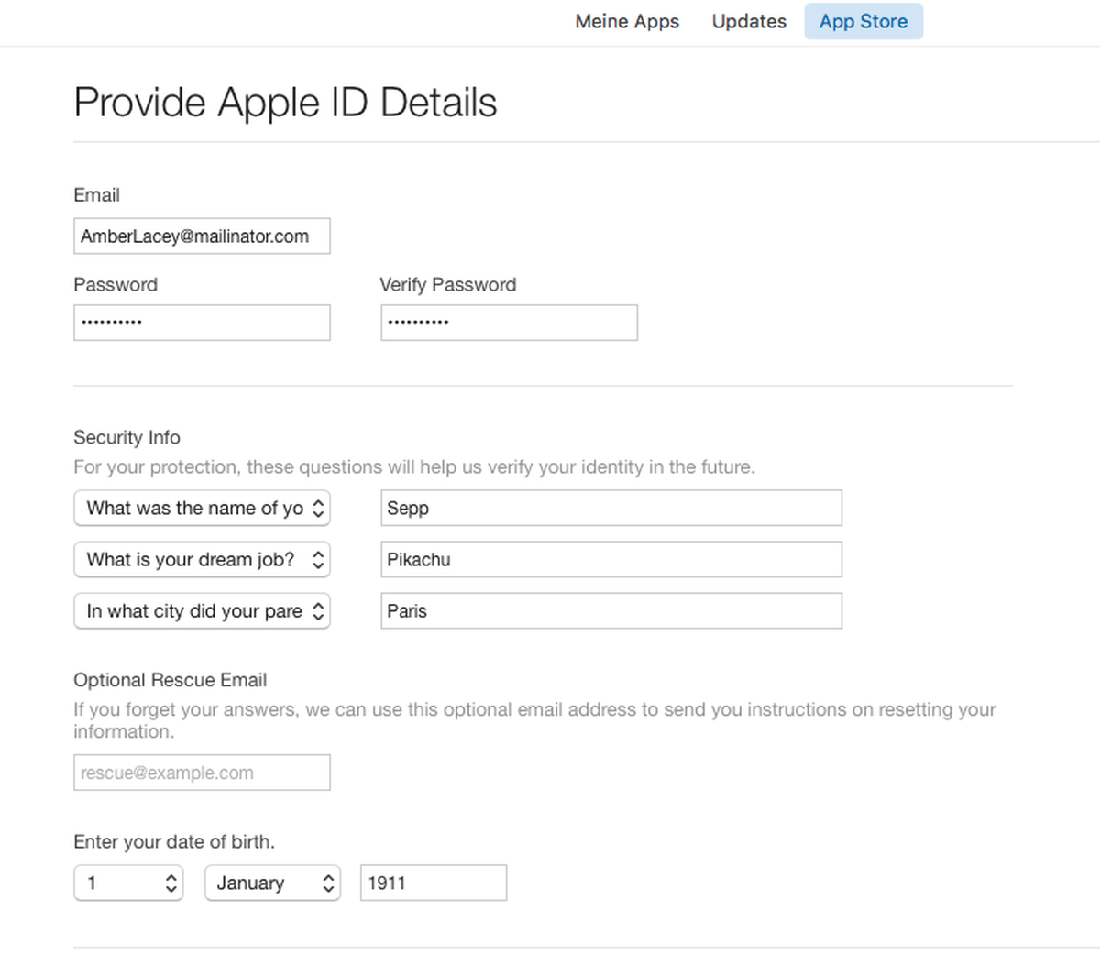1100x954 pixels.
Task: Select the 'If you forget your answers' note
Action: tap(534, 720)
